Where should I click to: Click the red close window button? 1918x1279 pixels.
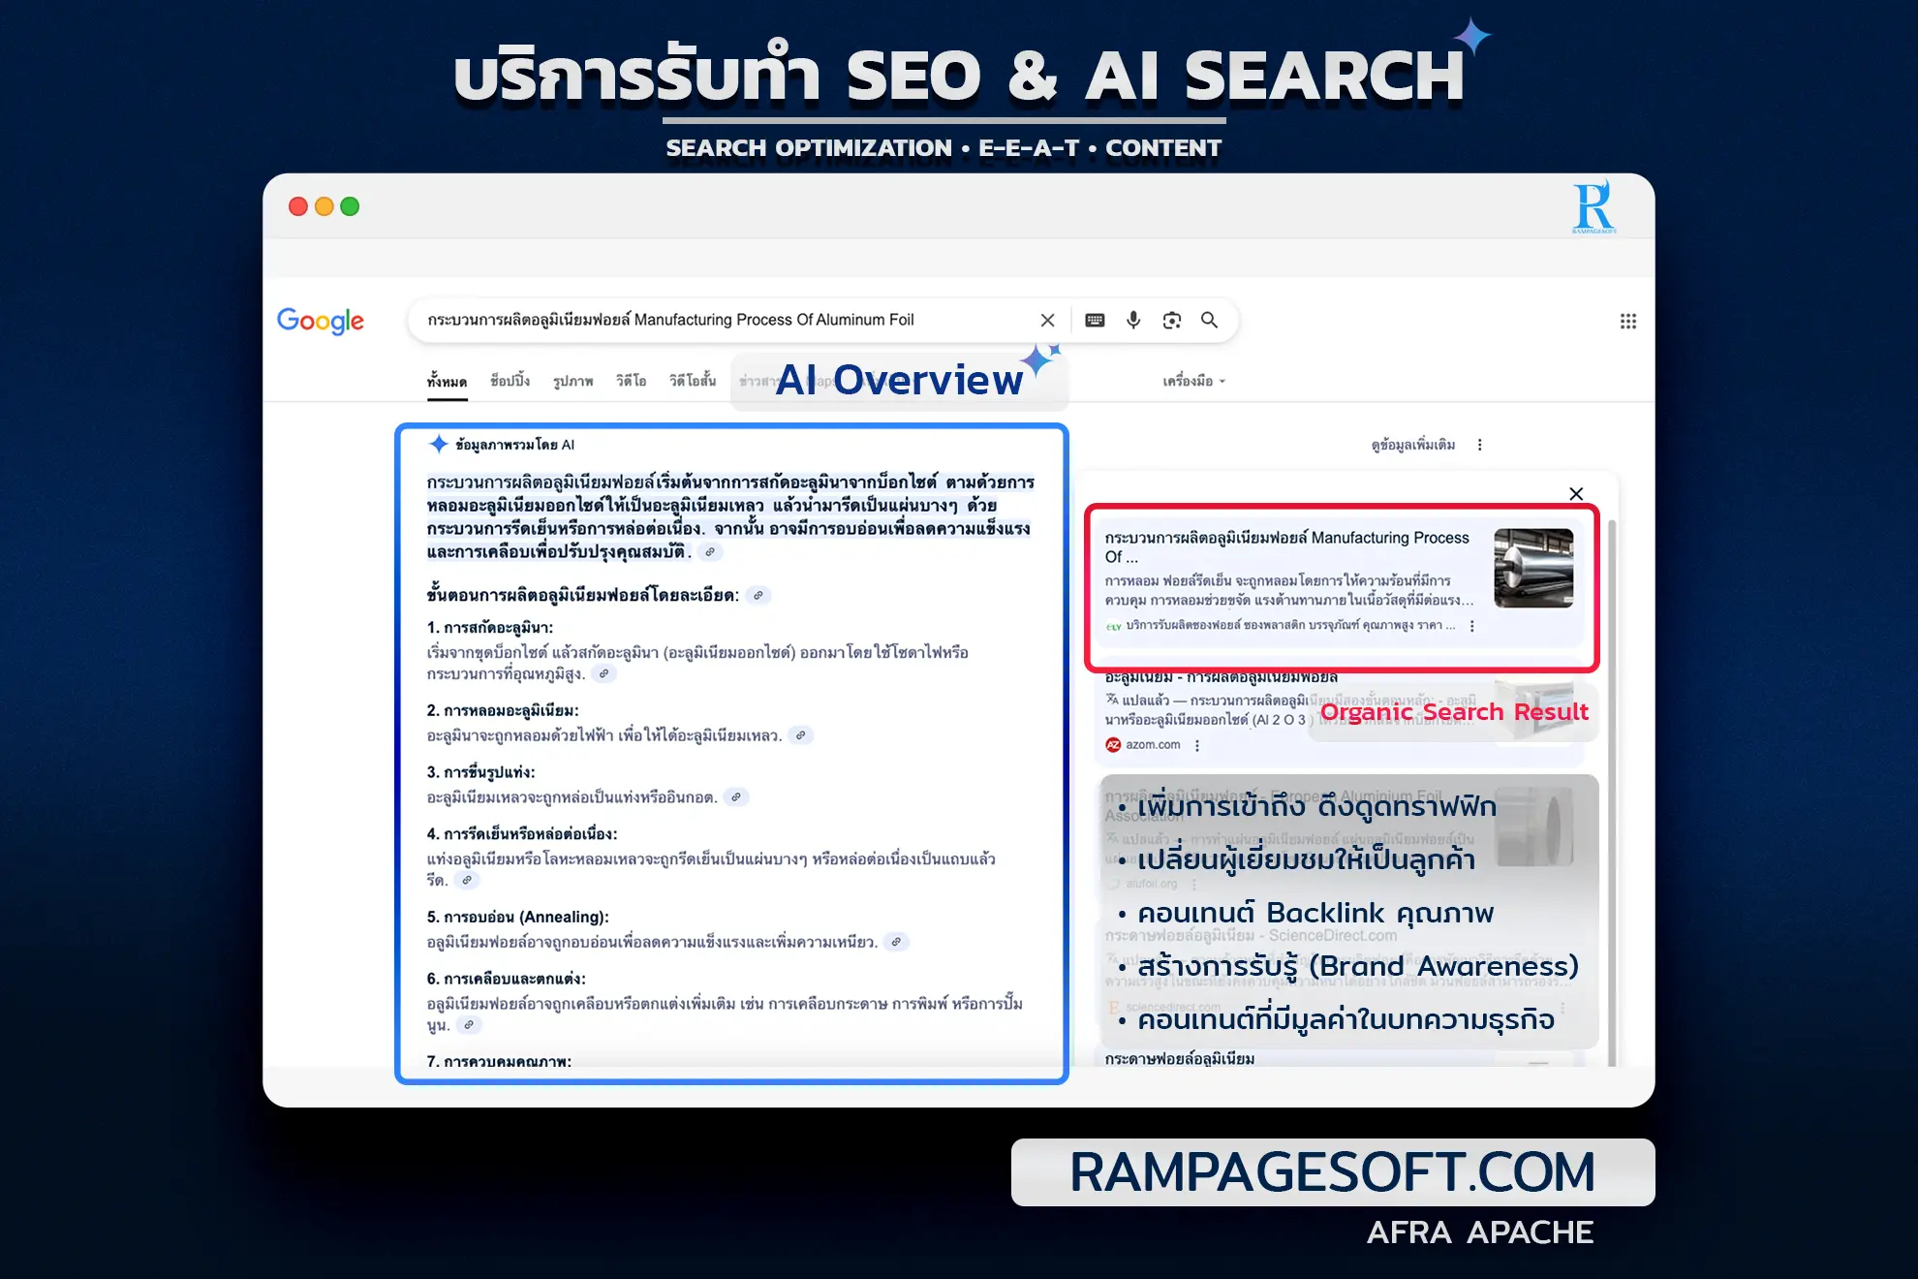pos(298,206)
